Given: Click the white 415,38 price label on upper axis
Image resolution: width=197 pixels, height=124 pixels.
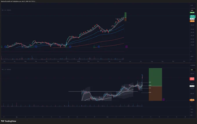Looking at the screenshot, I should click(x=192, y=19).
